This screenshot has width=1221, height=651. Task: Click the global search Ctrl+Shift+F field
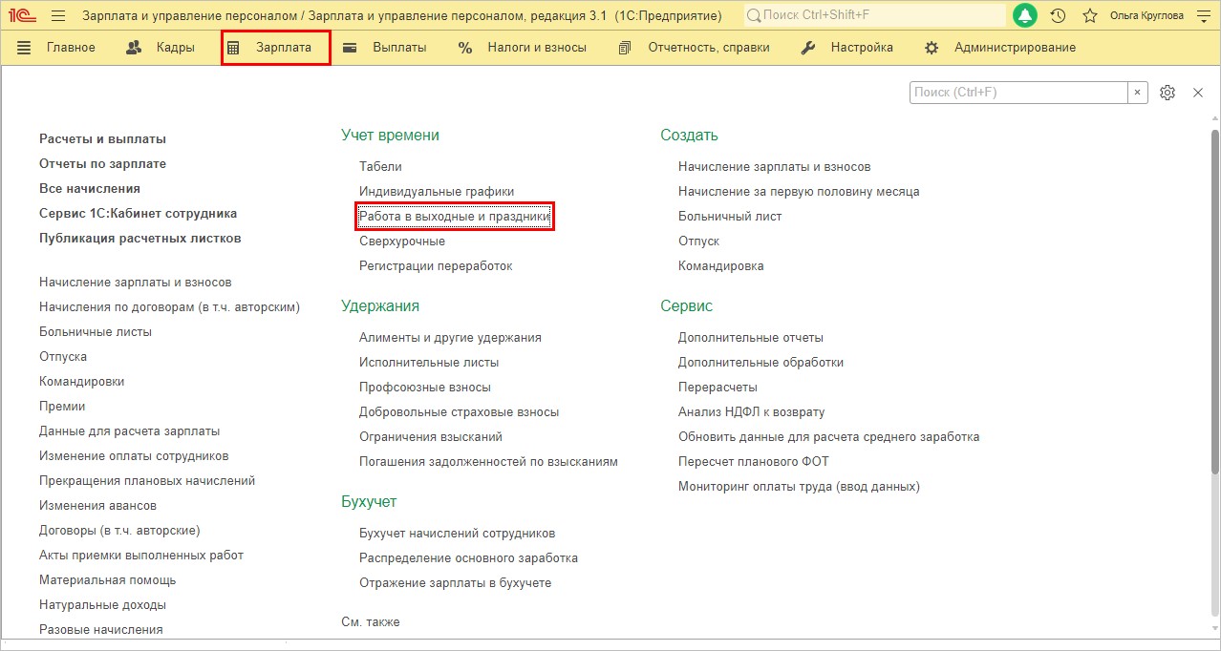(874, 15)
